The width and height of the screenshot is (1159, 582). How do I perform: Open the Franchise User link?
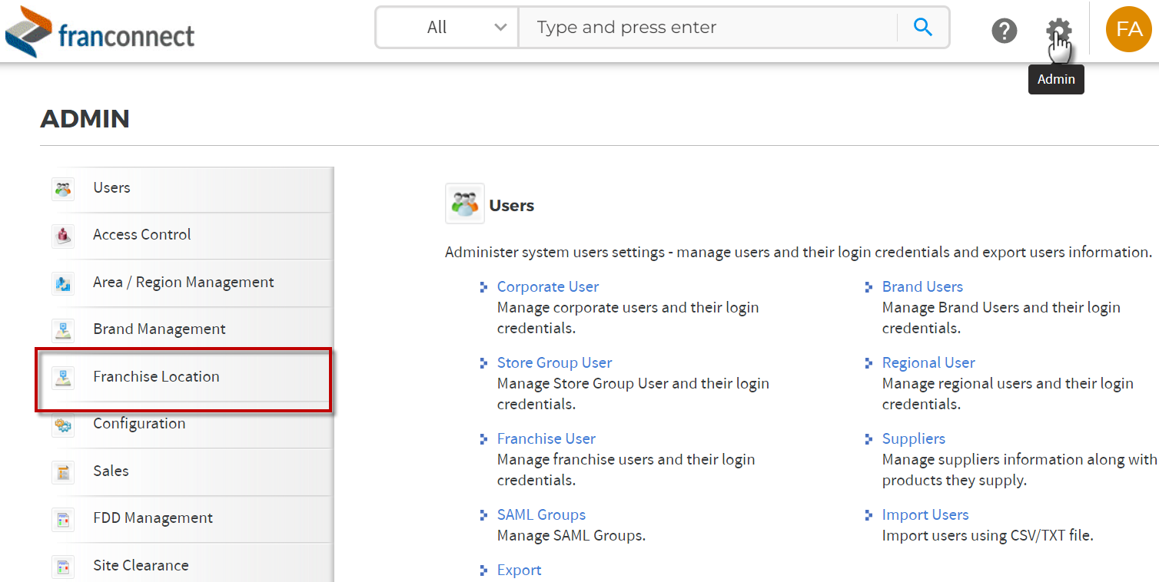(546, 438)
